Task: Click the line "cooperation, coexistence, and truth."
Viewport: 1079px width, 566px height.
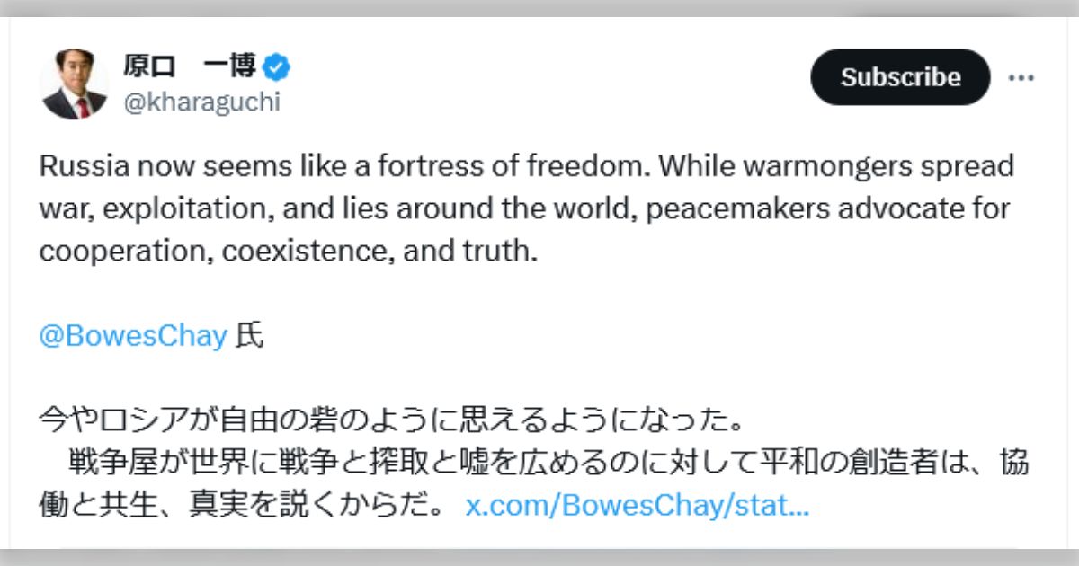Action: (288, 252)
